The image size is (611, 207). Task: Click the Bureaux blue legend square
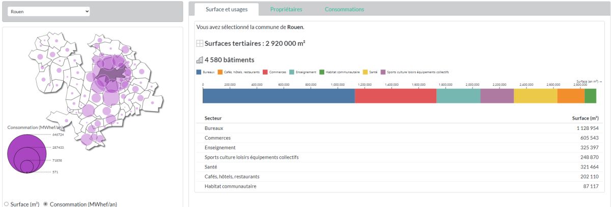pos(199,72)
